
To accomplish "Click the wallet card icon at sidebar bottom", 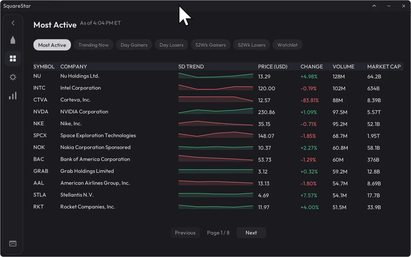I will point(13,244).
